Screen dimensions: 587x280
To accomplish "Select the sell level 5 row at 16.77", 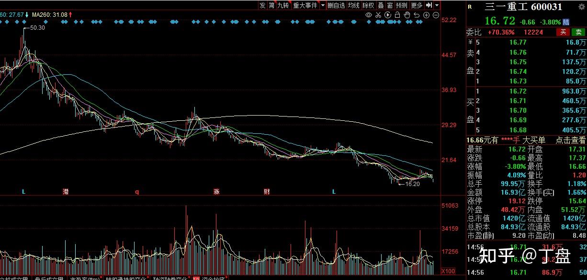I will click(526, 43).
